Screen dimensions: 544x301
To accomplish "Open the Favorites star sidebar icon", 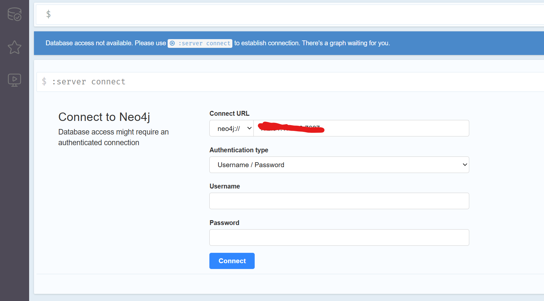I will (15, 47).
